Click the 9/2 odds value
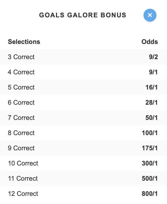The height and width of the screenshot is (204, 167). pos(153,57)
